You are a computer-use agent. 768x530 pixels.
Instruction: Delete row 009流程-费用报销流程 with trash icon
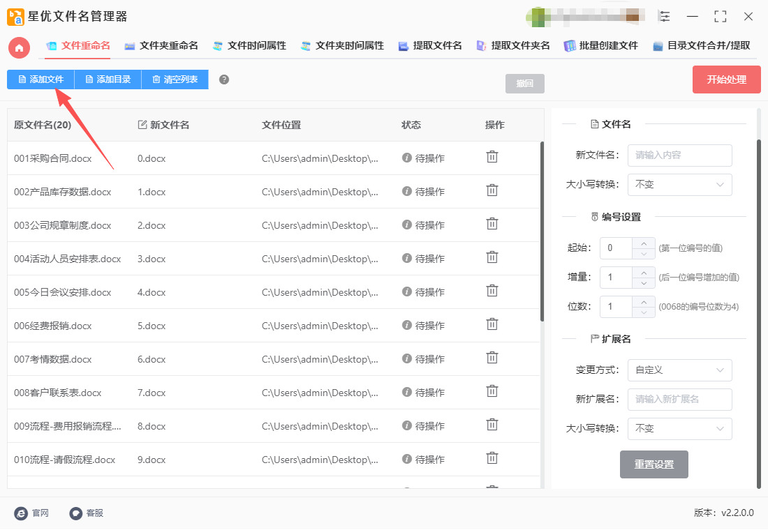click(x=492, y=425)
